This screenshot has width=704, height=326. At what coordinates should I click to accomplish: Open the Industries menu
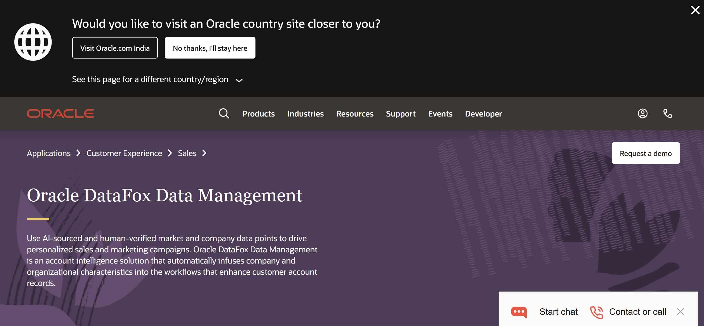[306, 114]
